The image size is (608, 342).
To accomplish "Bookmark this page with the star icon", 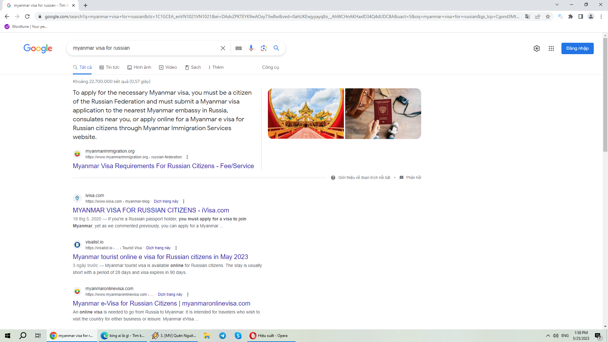I will (548, 16).
